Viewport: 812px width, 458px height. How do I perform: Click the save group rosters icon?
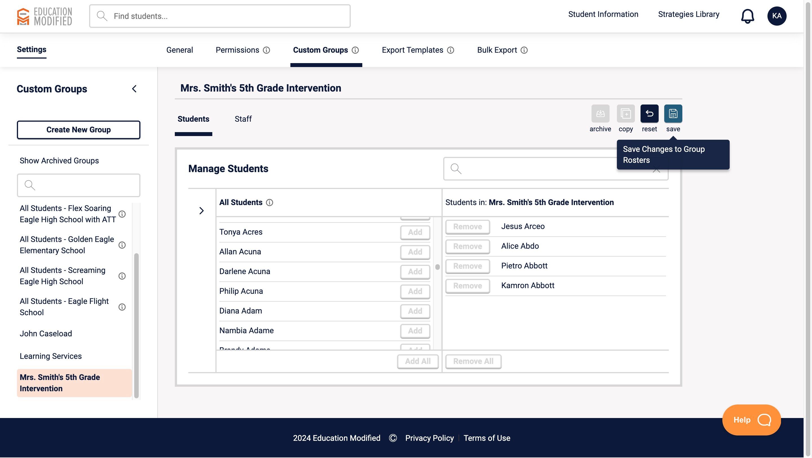673,114
